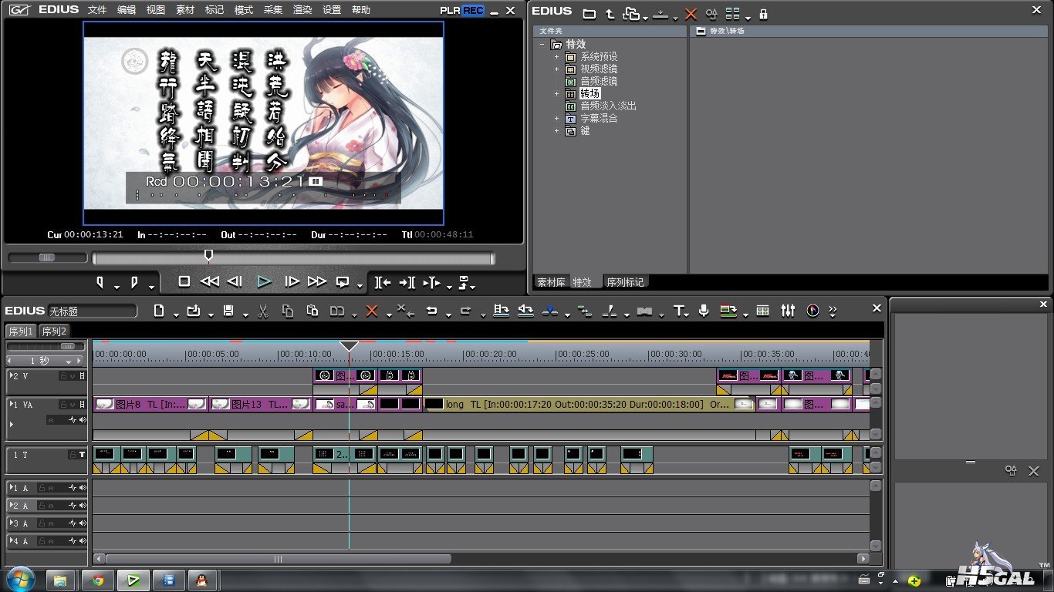
Task: Click the Stop button in the player
Action: point(184,282)
